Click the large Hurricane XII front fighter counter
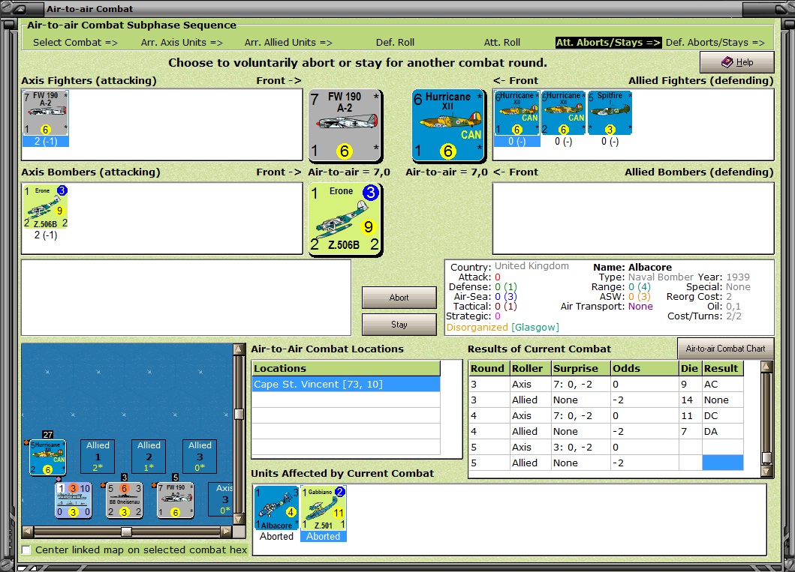This screenshot has height=572, width=795. point(448,125)
